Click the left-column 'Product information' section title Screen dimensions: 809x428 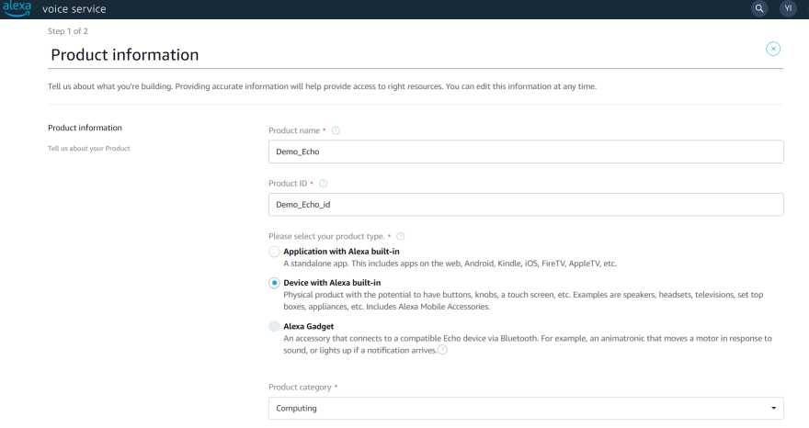point(85,128)
